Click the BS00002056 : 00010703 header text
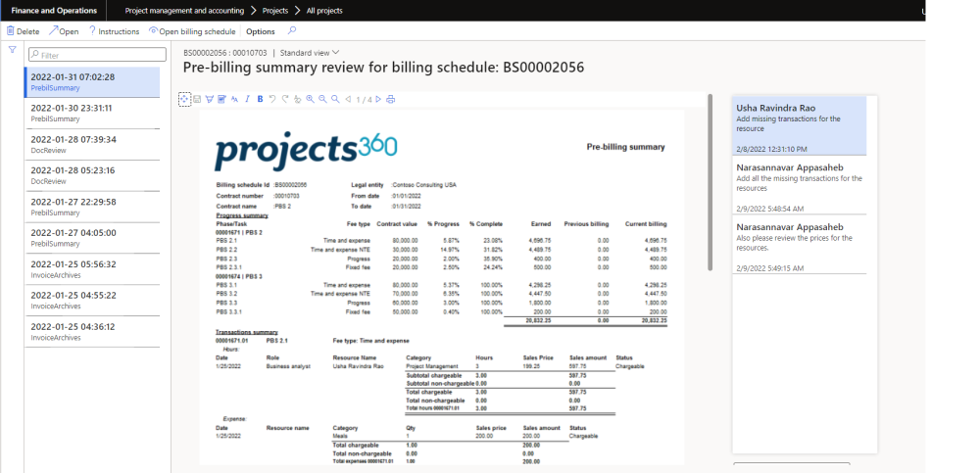The height and width of the screenshot is (473, 980). [225, 53]
